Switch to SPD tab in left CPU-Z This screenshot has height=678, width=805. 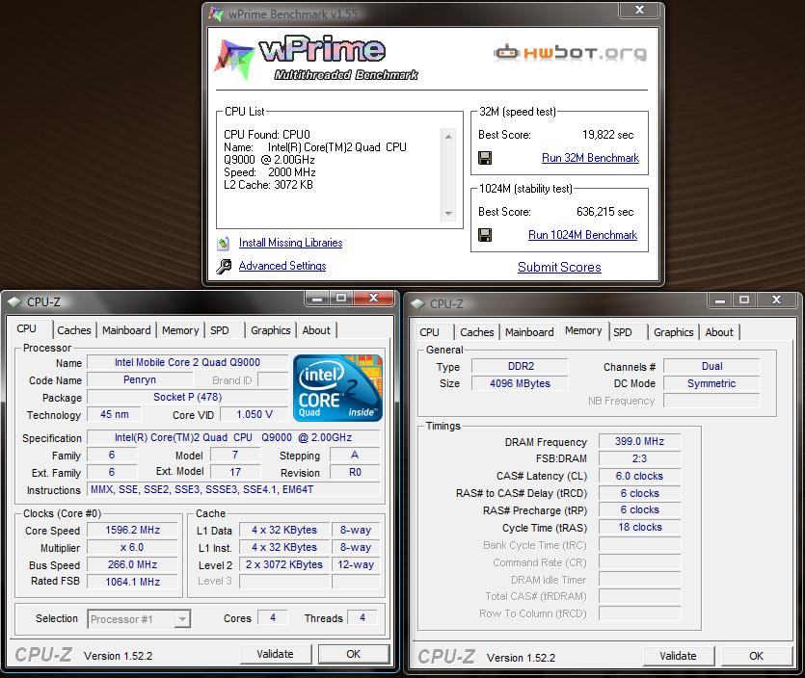(x=220, y=330)
